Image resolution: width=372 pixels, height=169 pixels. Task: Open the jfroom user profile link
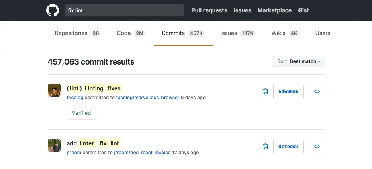[74, 153]
